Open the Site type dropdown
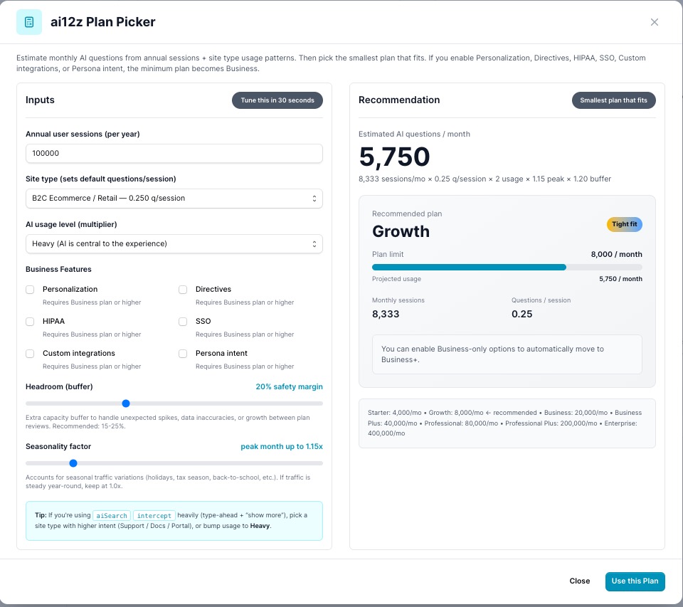 click(x=174, y=199)
